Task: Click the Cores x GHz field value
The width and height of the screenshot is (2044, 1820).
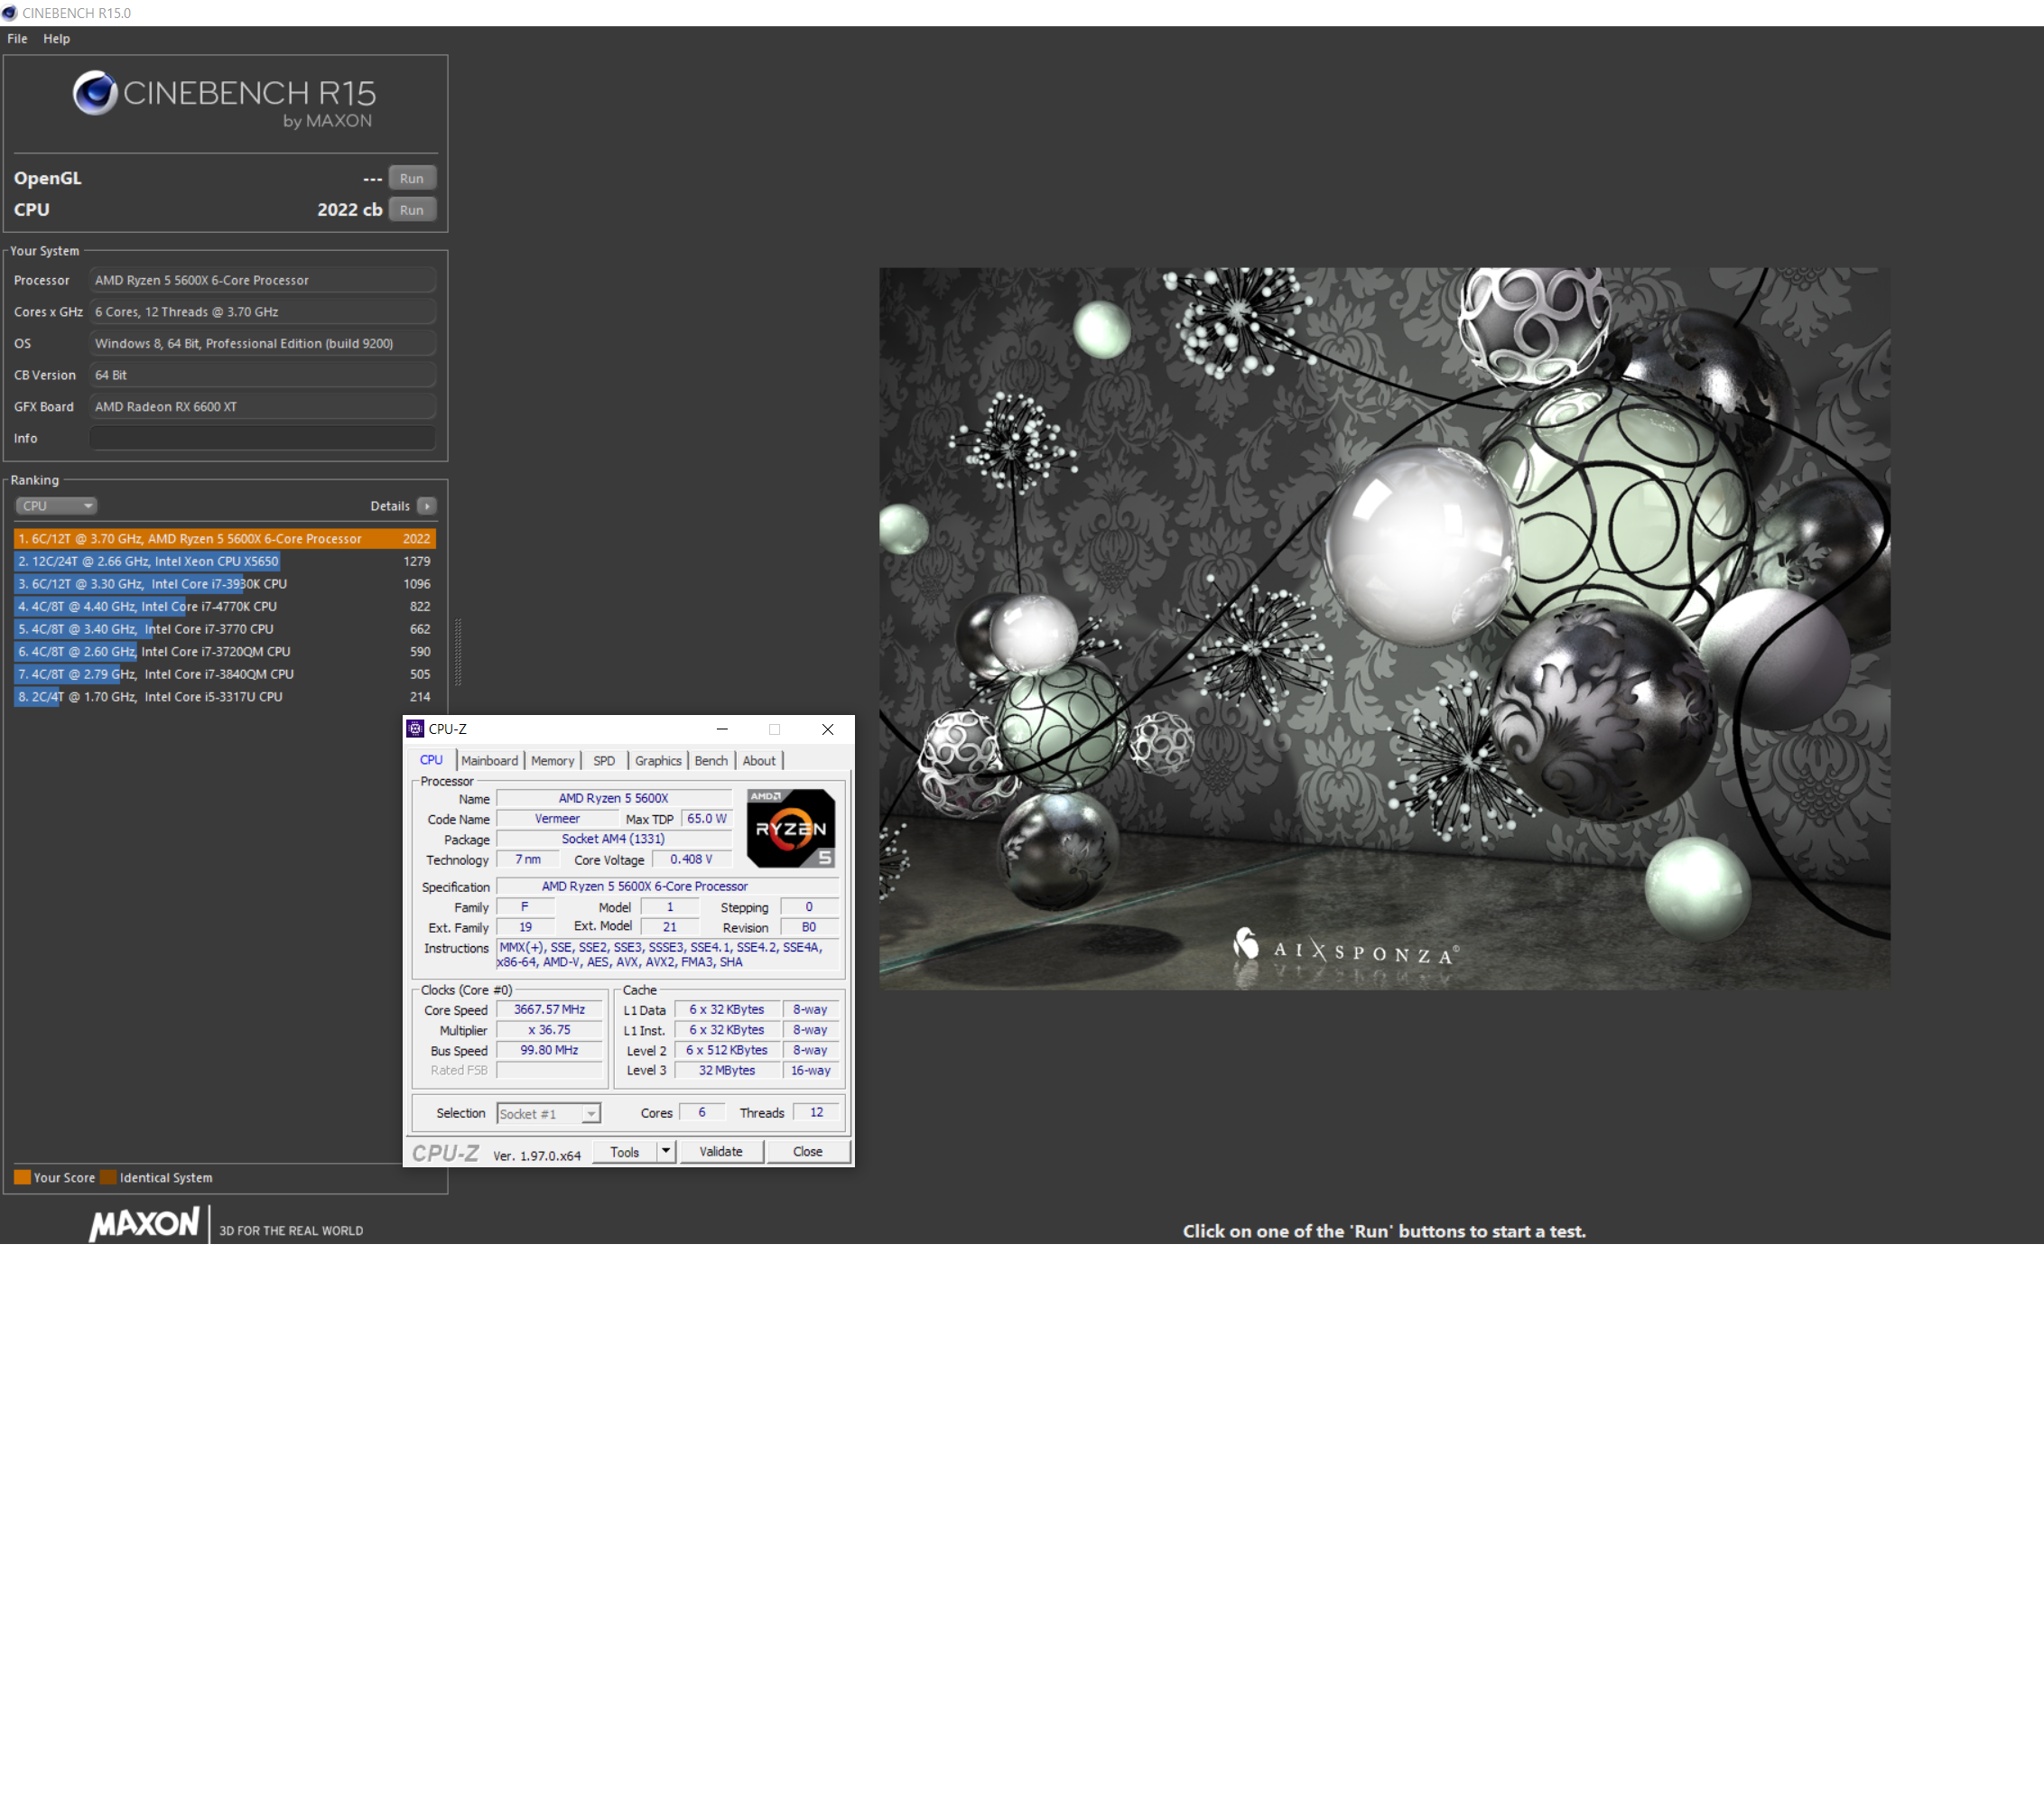Action: pos(262,312)
